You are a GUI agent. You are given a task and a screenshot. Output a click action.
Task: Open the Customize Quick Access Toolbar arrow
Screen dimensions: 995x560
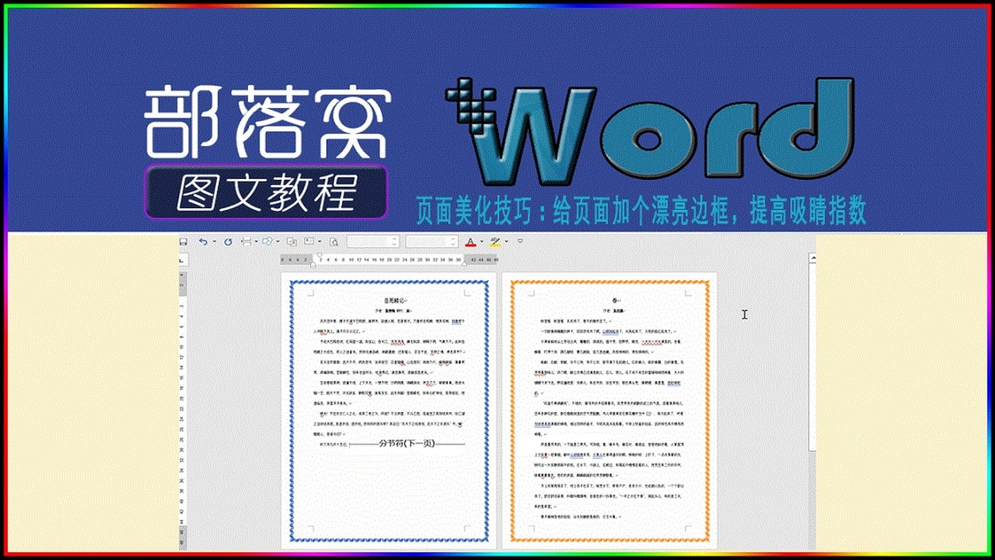(x=520, y=241)
